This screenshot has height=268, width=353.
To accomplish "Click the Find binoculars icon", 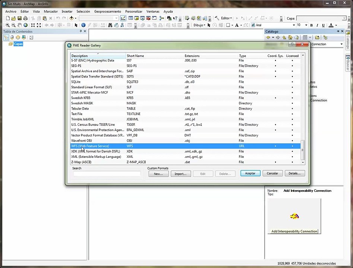I will (x=110, y=25).
